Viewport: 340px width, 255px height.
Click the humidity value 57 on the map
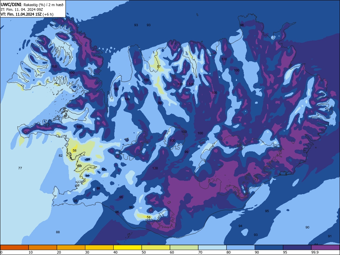159,67
